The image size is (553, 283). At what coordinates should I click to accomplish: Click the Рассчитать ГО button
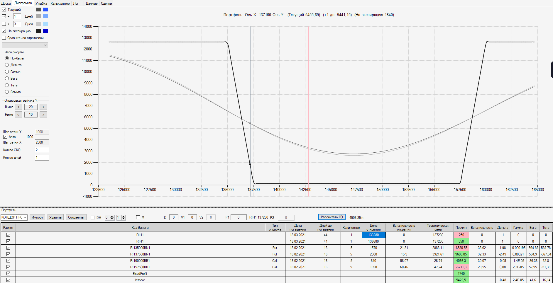click(332, 217)
